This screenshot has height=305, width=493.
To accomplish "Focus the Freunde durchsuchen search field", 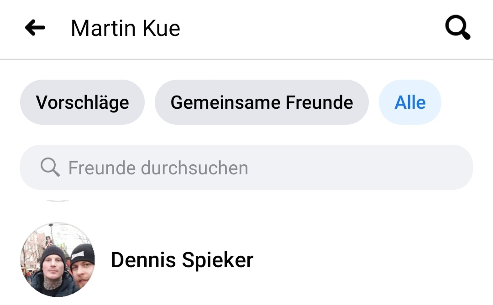I will [x=246, y=168].
